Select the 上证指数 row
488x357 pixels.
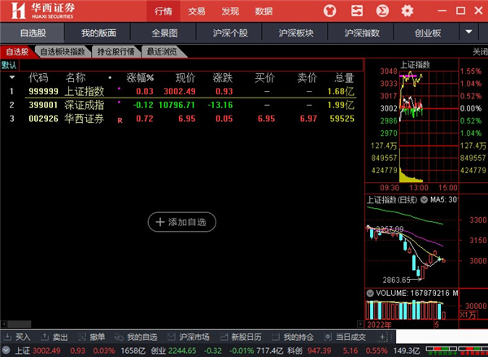point(181,91)
